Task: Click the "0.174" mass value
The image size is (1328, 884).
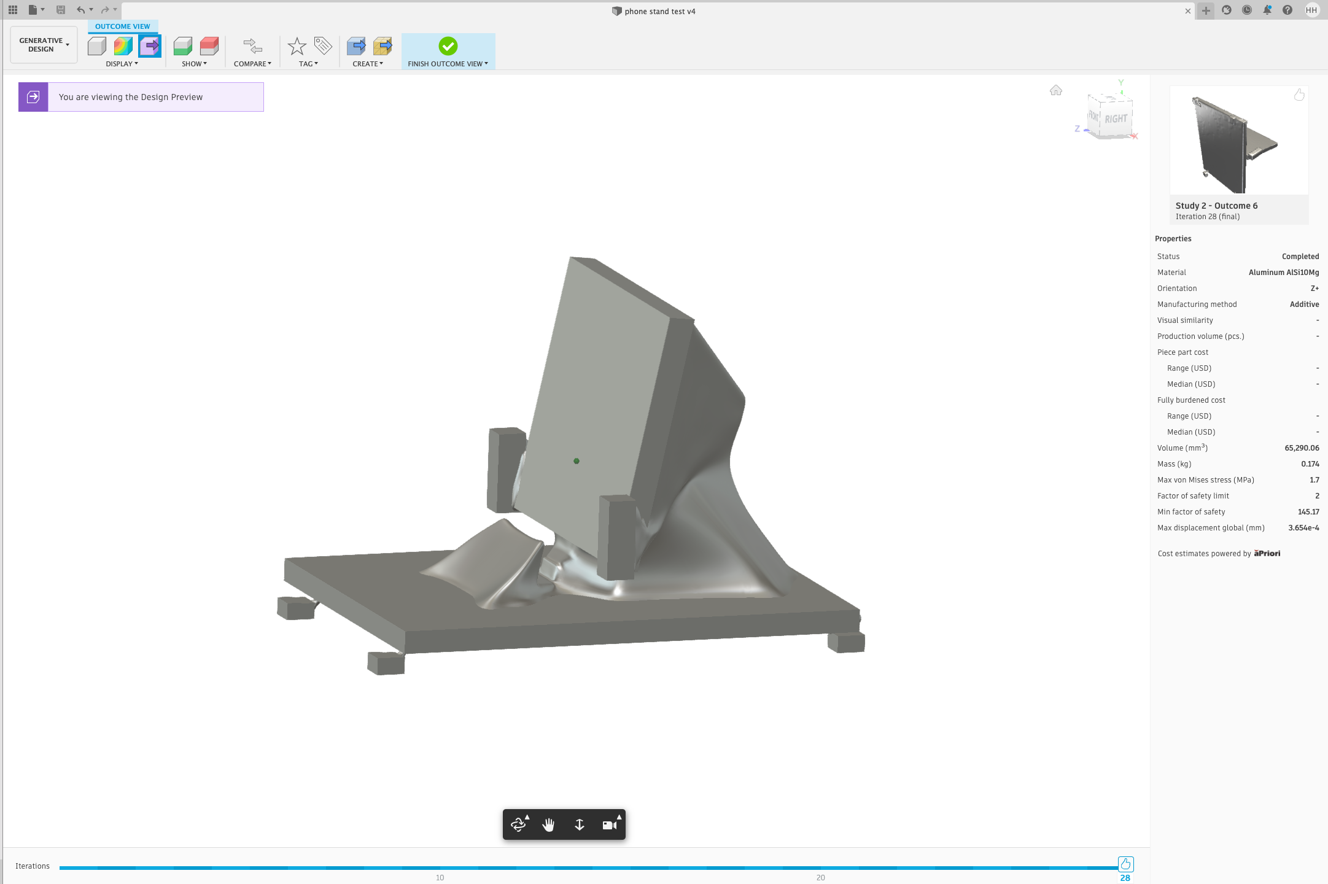Action: [x=1310, y=463]
